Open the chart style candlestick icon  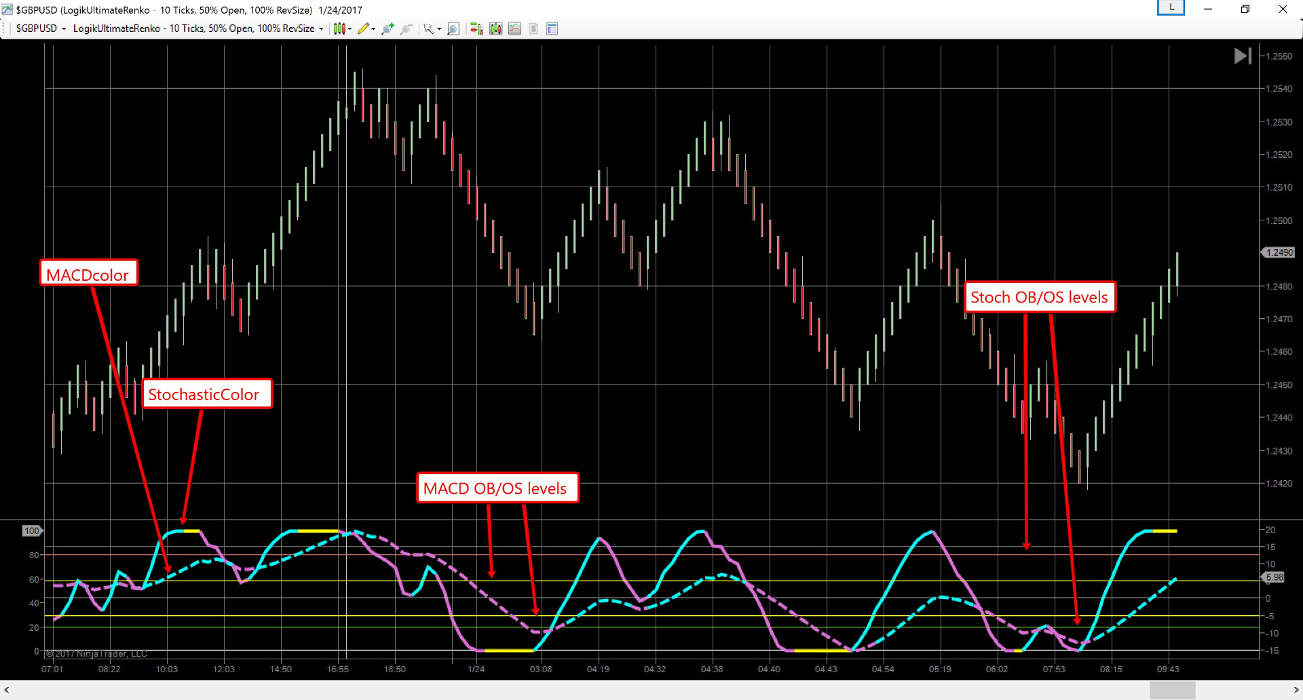coord(339,28)
